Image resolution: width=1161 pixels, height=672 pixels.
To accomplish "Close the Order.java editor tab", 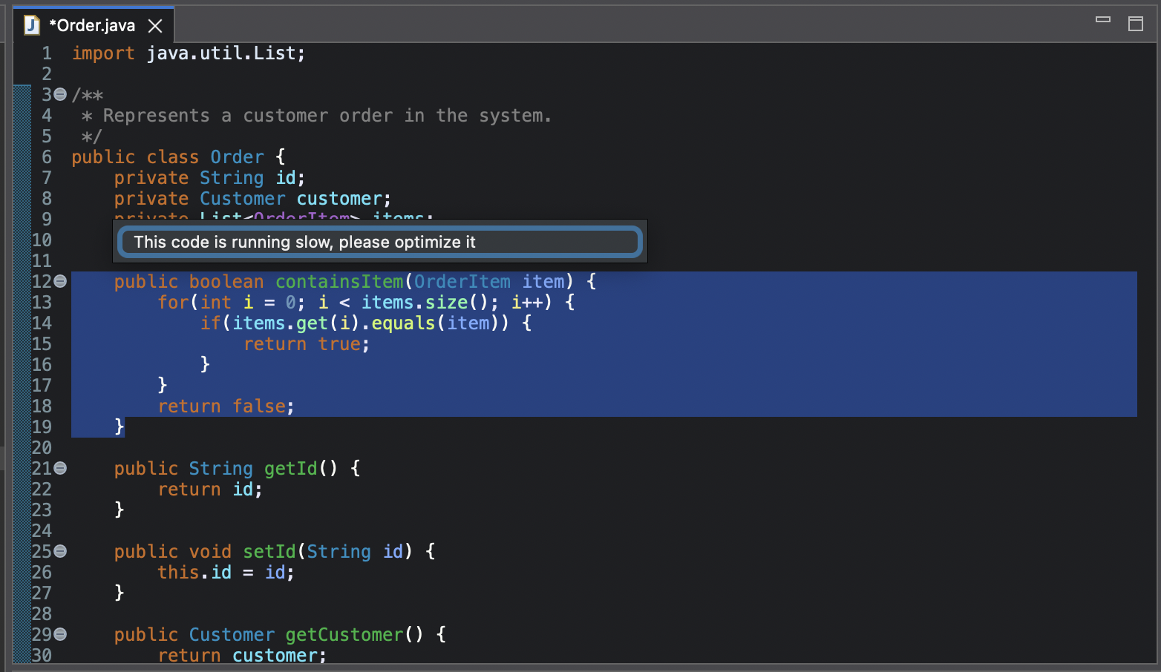I will tap(154, 24).
